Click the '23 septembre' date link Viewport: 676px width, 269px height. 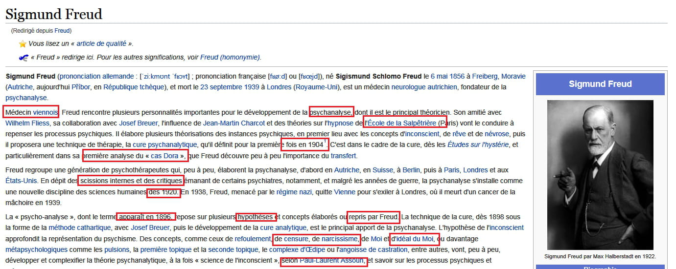(x=223, y=87)
